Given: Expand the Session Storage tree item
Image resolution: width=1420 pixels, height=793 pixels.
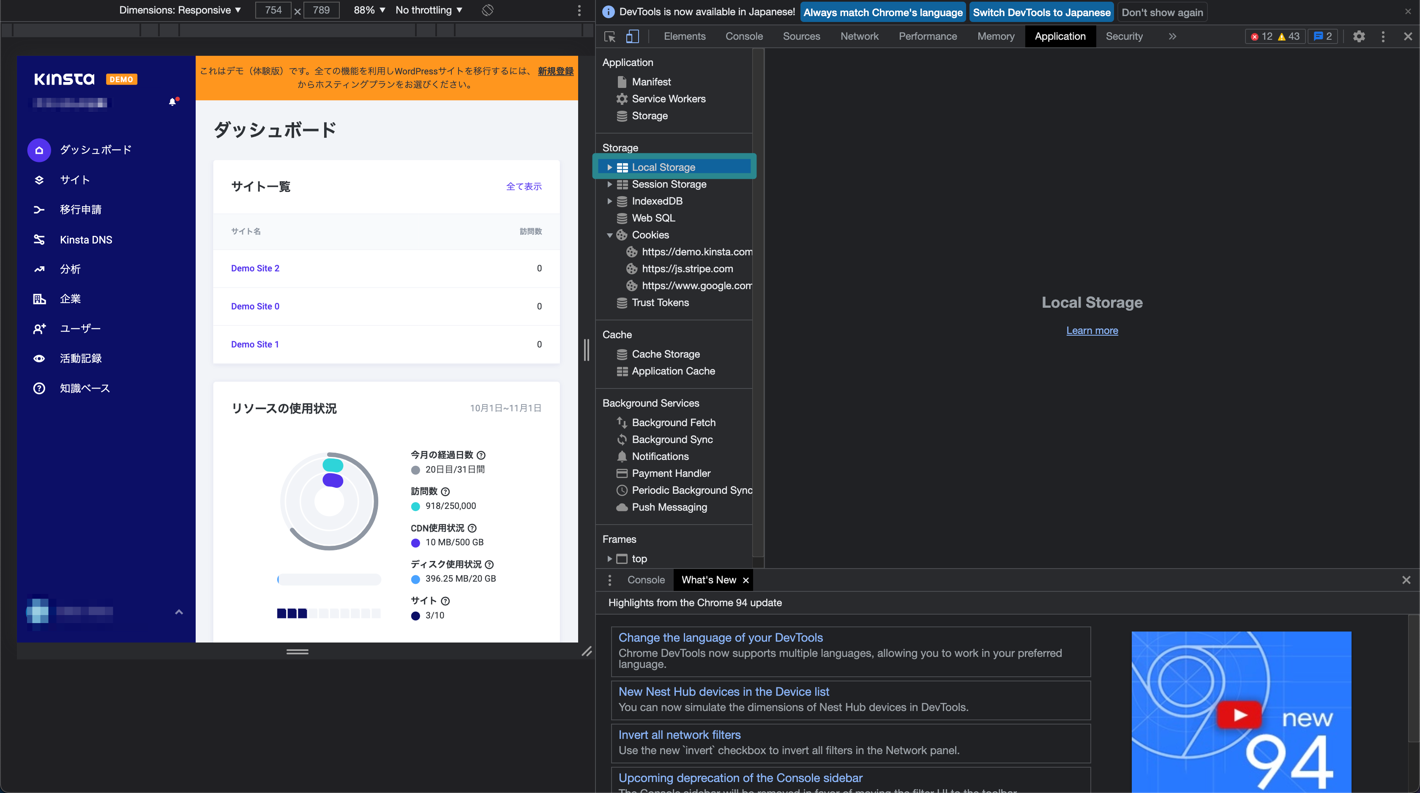Looking at the screenshot, I should click(609, 184).
